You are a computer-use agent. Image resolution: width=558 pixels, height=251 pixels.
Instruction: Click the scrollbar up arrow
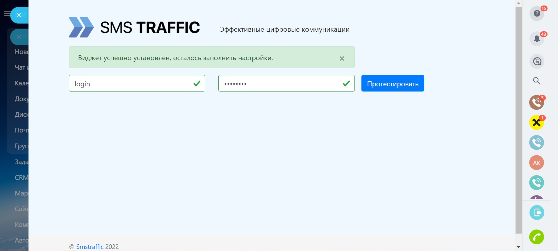pyautogui.click(x=518, y=3)
